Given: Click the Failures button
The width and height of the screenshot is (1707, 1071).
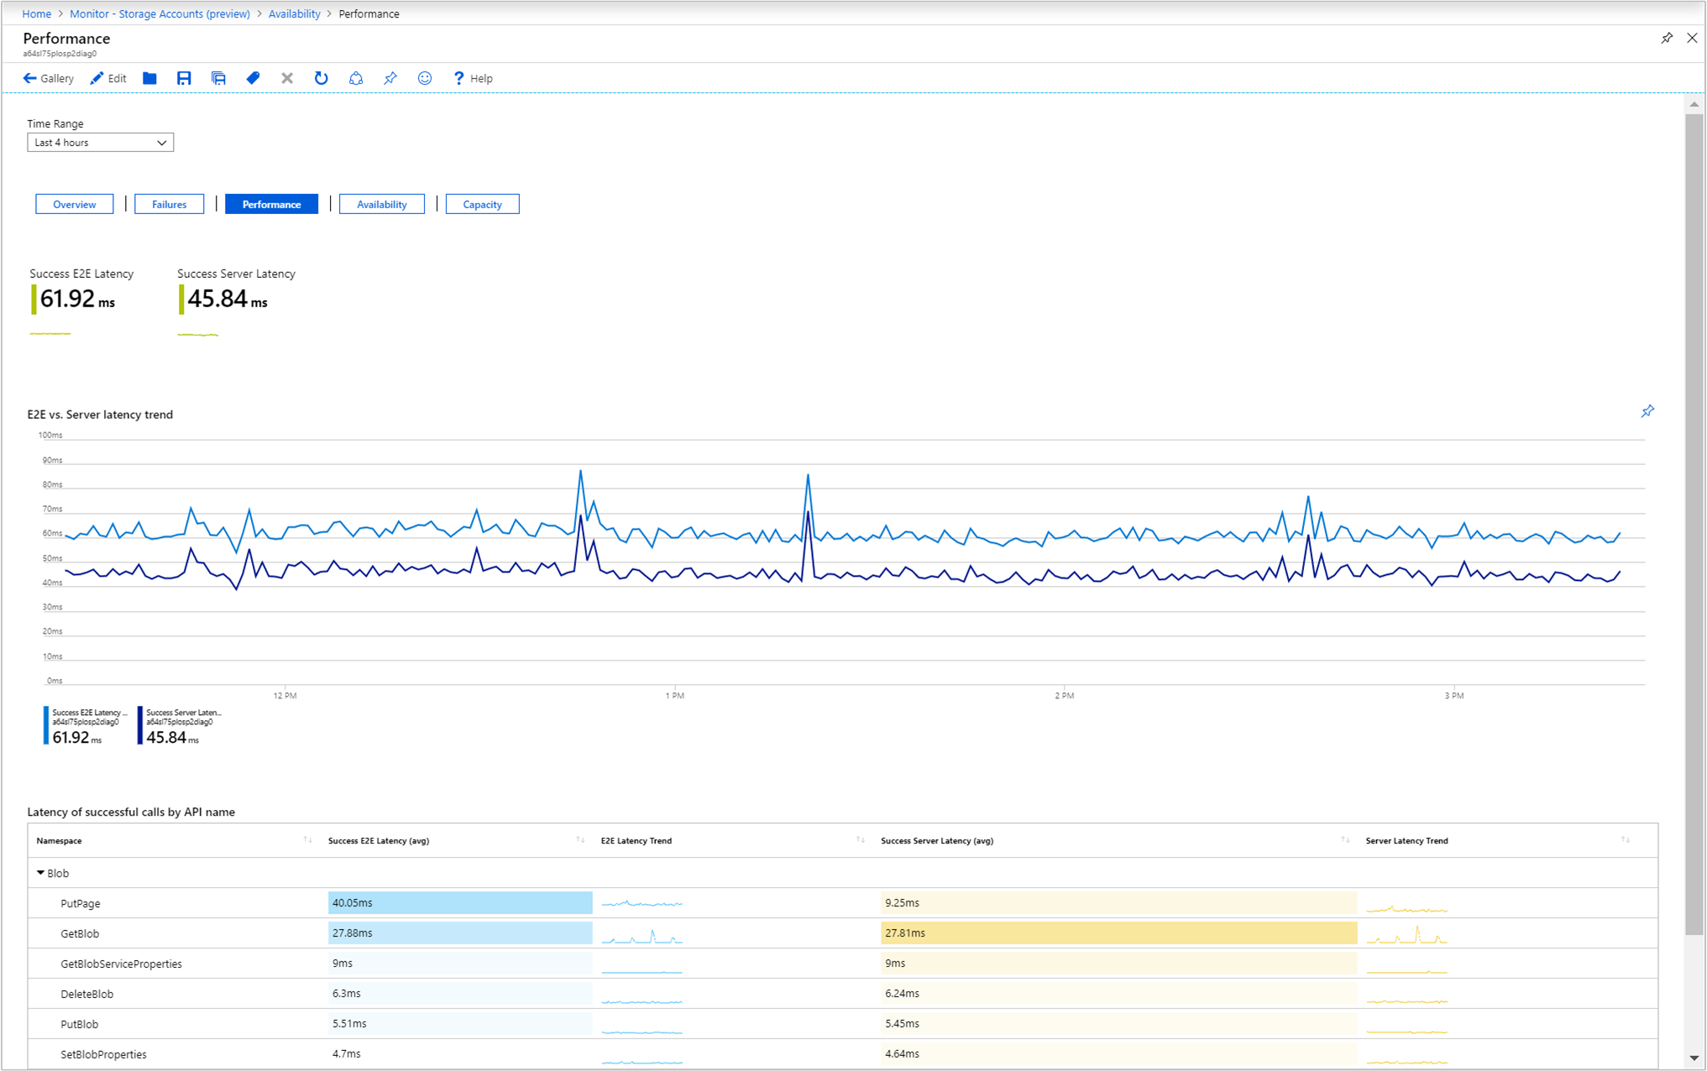Looking at the screenshot, I should (x=168, y=205).
